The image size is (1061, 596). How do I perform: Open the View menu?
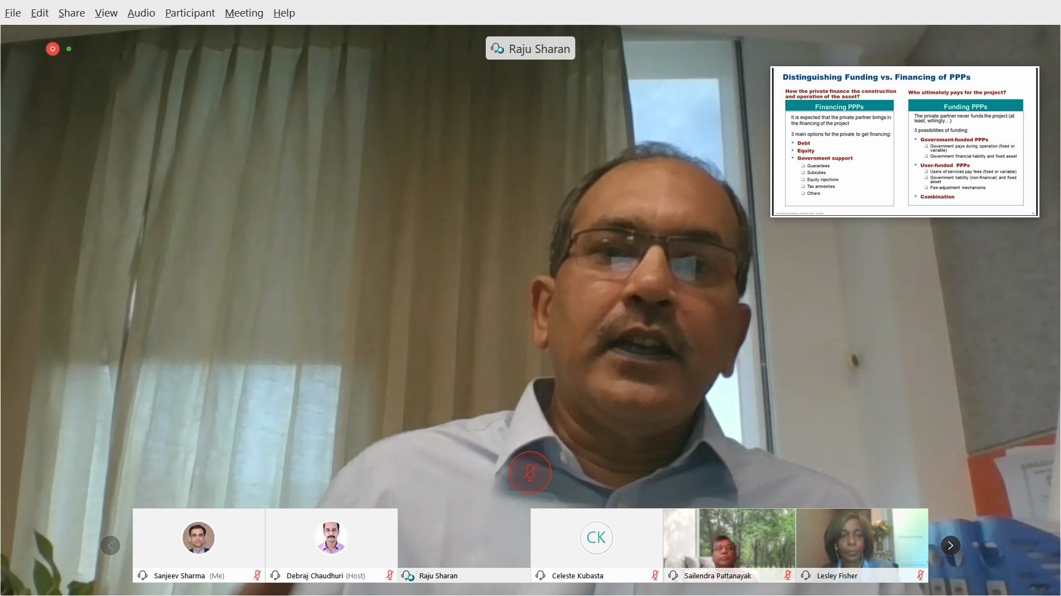tap(106, 13)
